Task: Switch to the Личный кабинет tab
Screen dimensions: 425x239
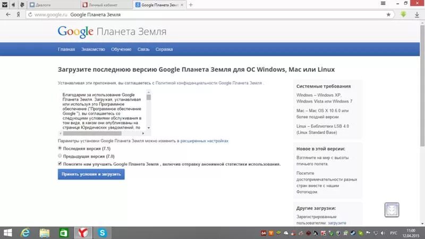Action: pyautogui.click(x=107, y=5)
